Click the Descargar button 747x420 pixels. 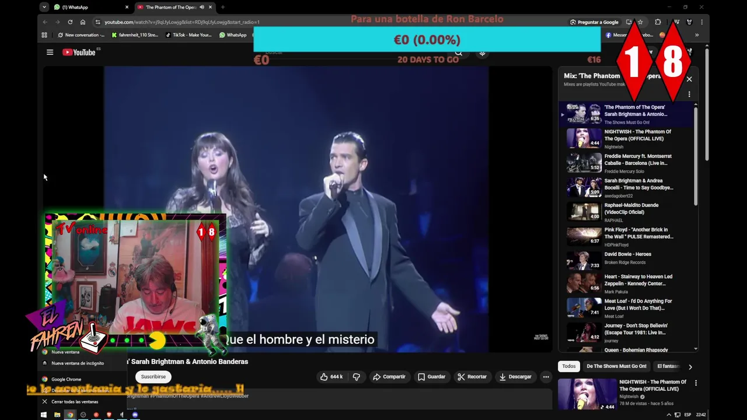(x=515, y=377)
